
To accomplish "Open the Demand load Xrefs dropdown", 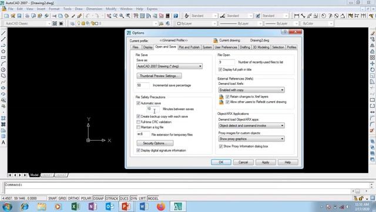I will 251,90.
